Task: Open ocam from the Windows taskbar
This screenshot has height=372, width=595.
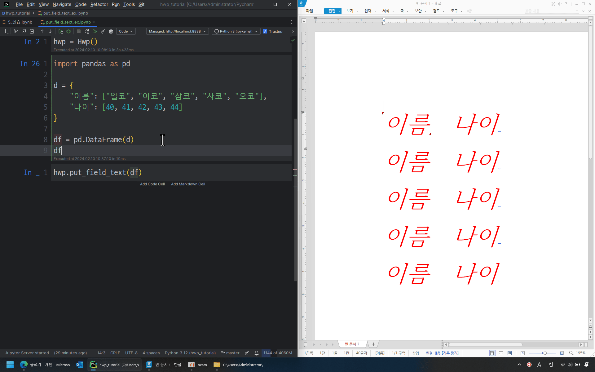Action: tap(198, 365)
